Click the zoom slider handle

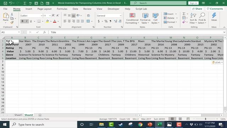205,119
